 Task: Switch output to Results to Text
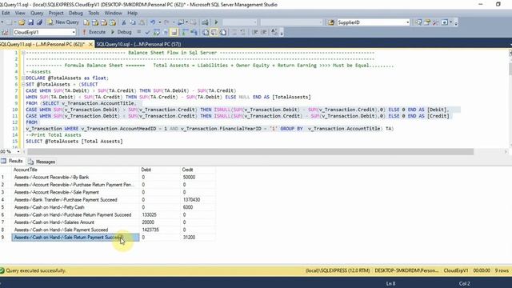coord(206,32)
